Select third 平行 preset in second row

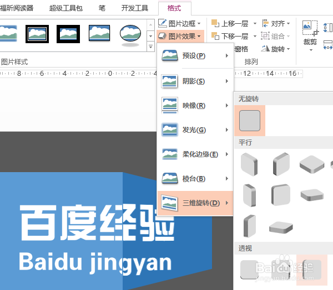coord(312,195)
